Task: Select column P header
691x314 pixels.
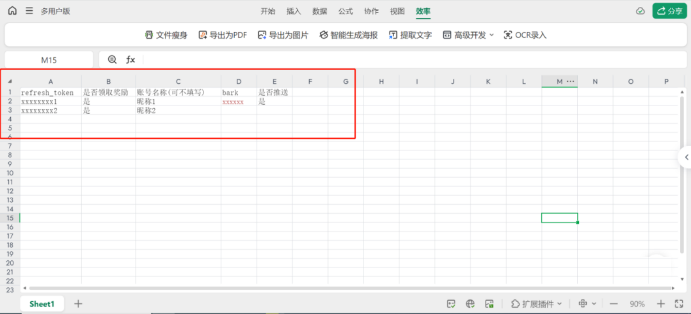Action: [x=666, y=82]
